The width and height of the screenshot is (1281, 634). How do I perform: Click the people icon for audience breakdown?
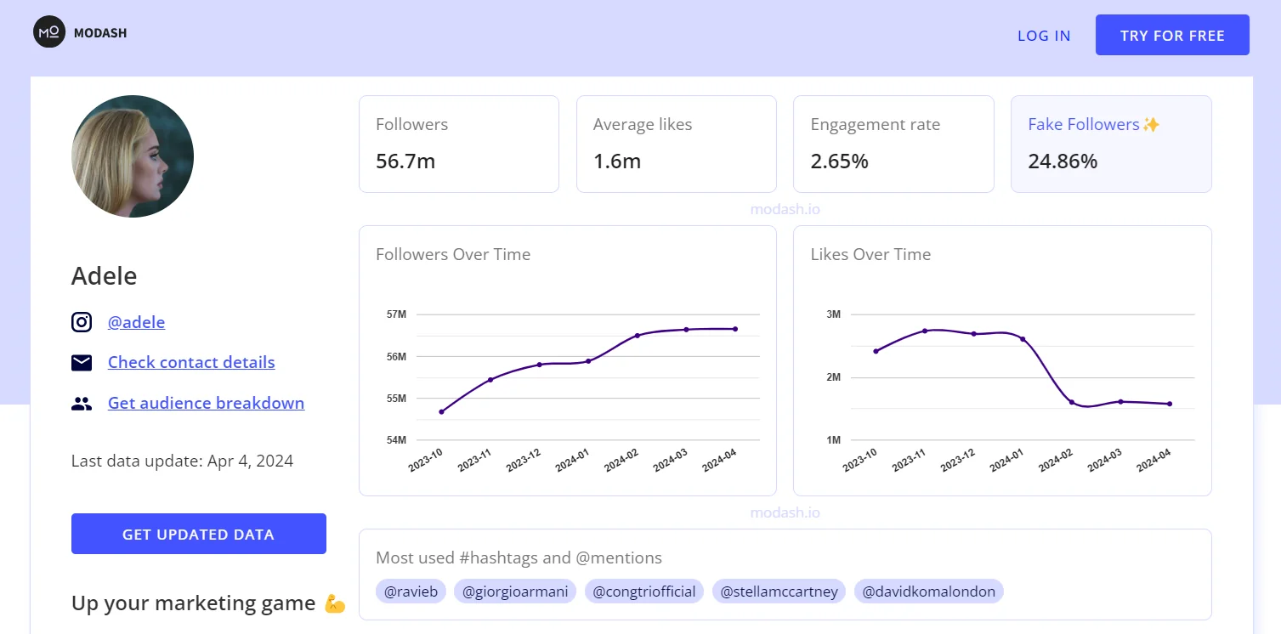(82, 404)
